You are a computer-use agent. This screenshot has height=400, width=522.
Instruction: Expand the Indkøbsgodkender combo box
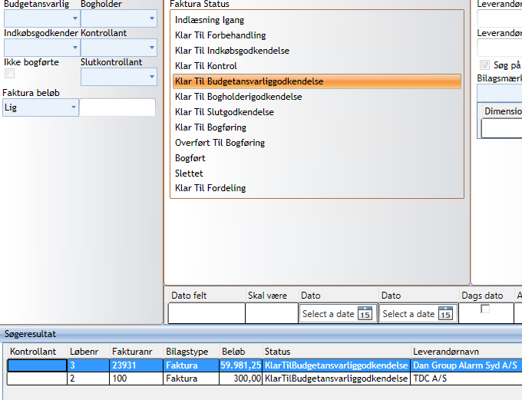(x=41, y=48)
